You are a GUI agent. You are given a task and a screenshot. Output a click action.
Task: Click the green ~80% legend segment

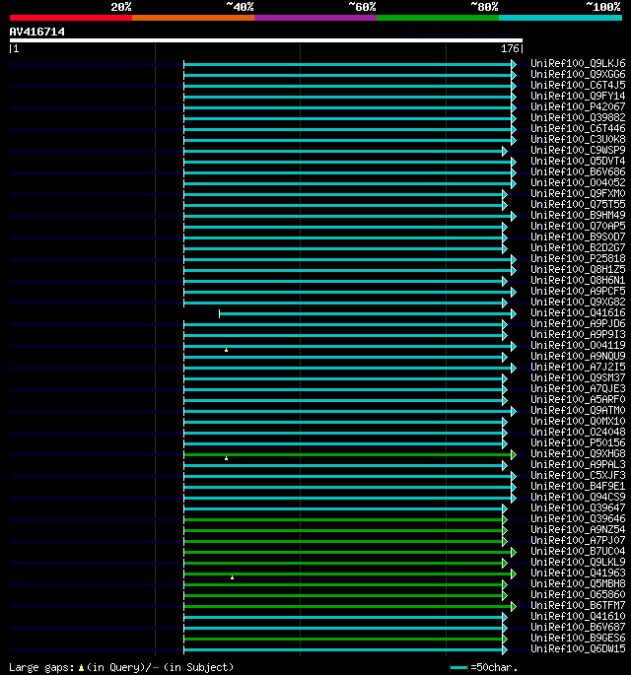point(438,18)
